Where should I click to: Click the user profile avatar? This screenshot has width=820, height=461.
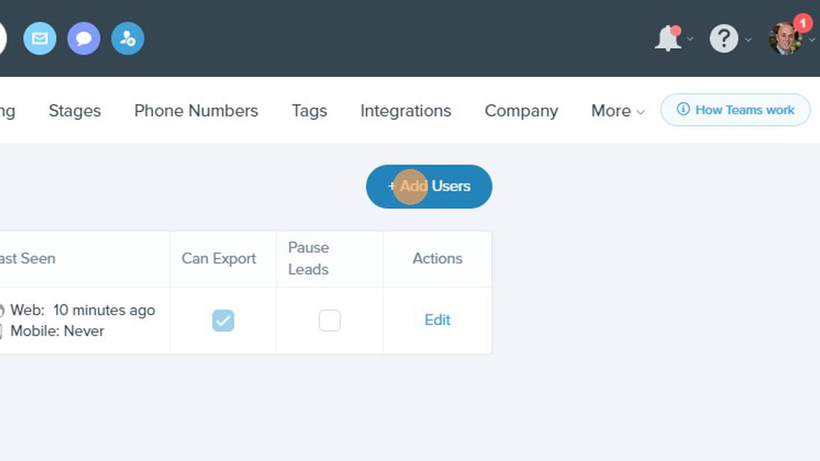point(785,39)
